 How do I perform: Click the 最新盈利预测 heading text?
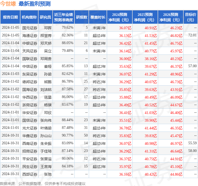click(35, 4)
